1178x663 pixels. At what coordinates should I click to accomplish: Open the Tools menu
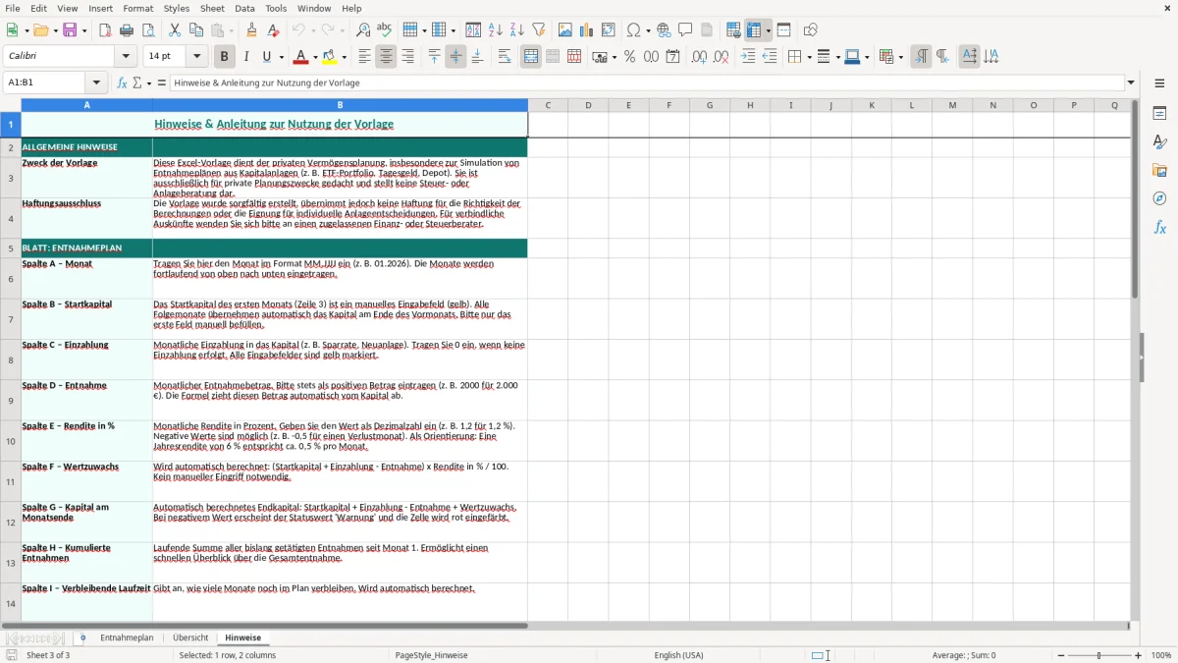tap(276, 8)
